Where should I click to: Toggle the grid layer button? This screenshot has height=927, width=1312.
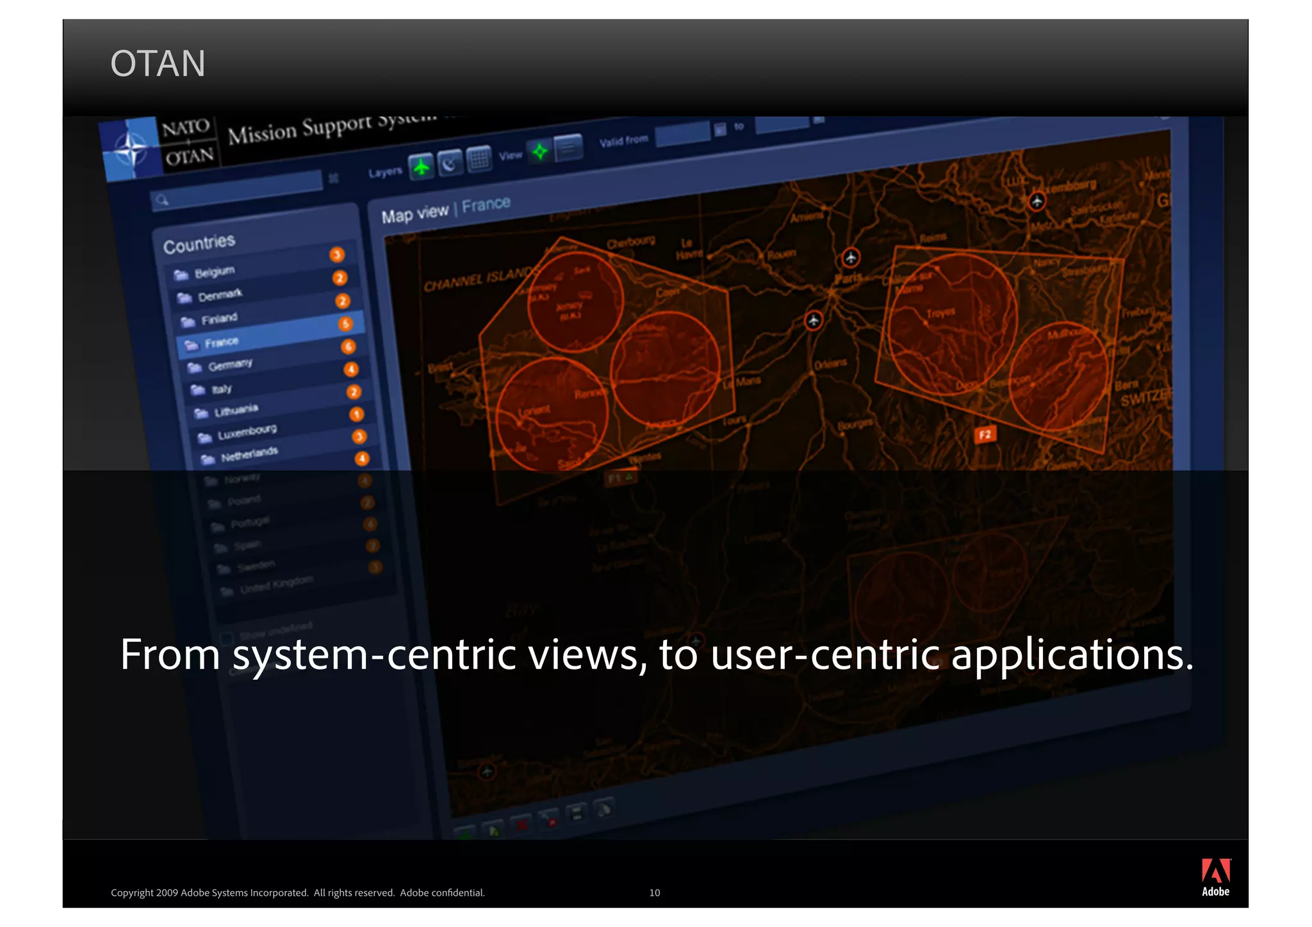(479, 158)
